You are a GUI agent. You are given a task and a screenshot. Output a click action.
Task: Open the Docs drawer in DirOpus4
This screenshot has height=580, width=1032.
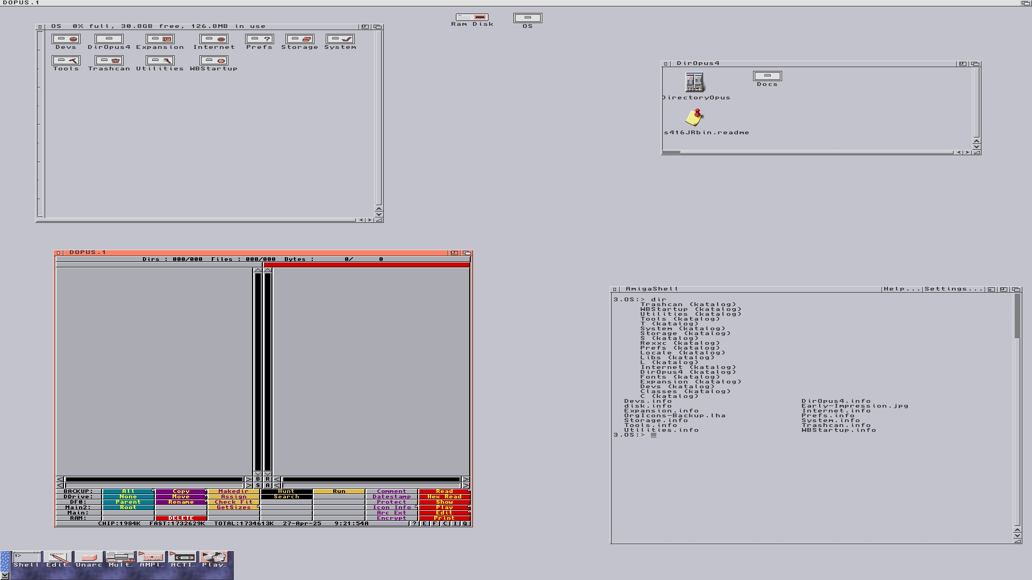[x=767, y=76]
